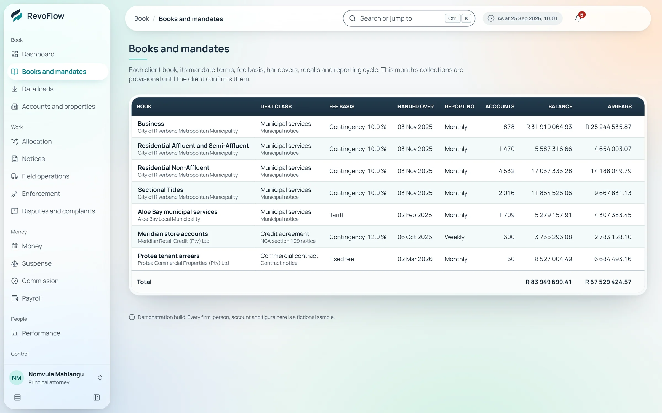Screen dimensions: 662x413
Task: Click the Fixed fee cell
Action: 341,259
